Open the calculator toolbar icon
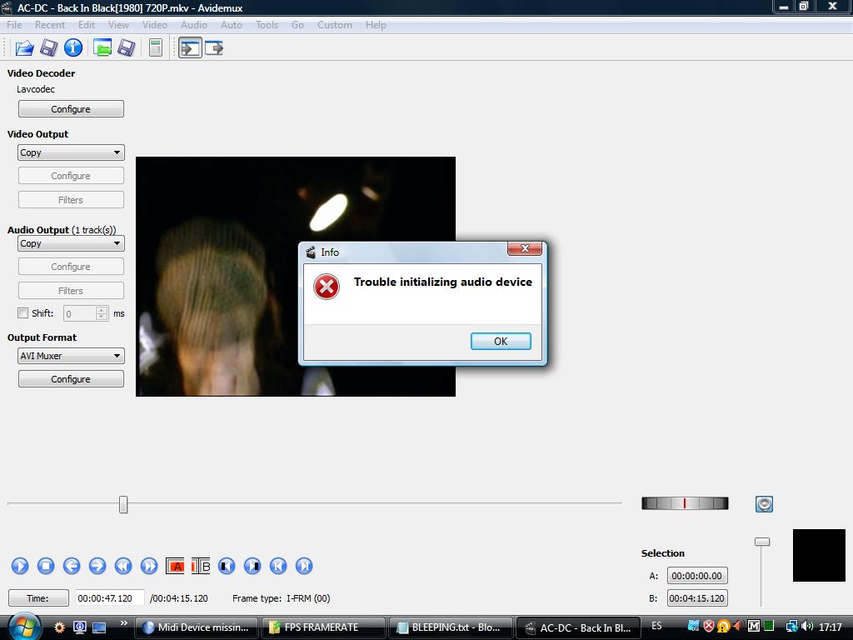The height and width of the screenshot is (640, 853). [156, 48]
